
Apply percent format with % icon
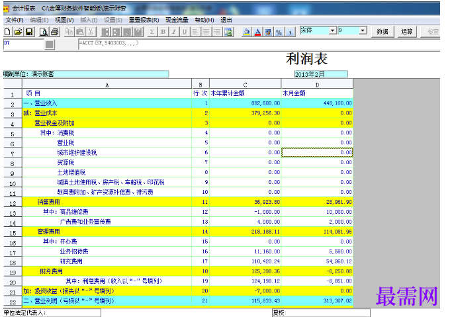(279, 32)
